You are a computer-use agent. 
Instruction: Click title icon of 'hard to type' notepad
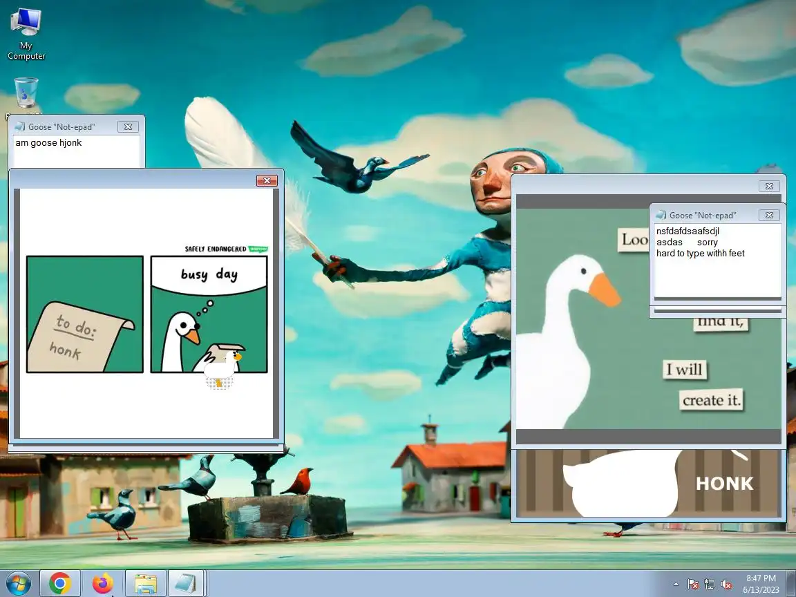(661, 215)
